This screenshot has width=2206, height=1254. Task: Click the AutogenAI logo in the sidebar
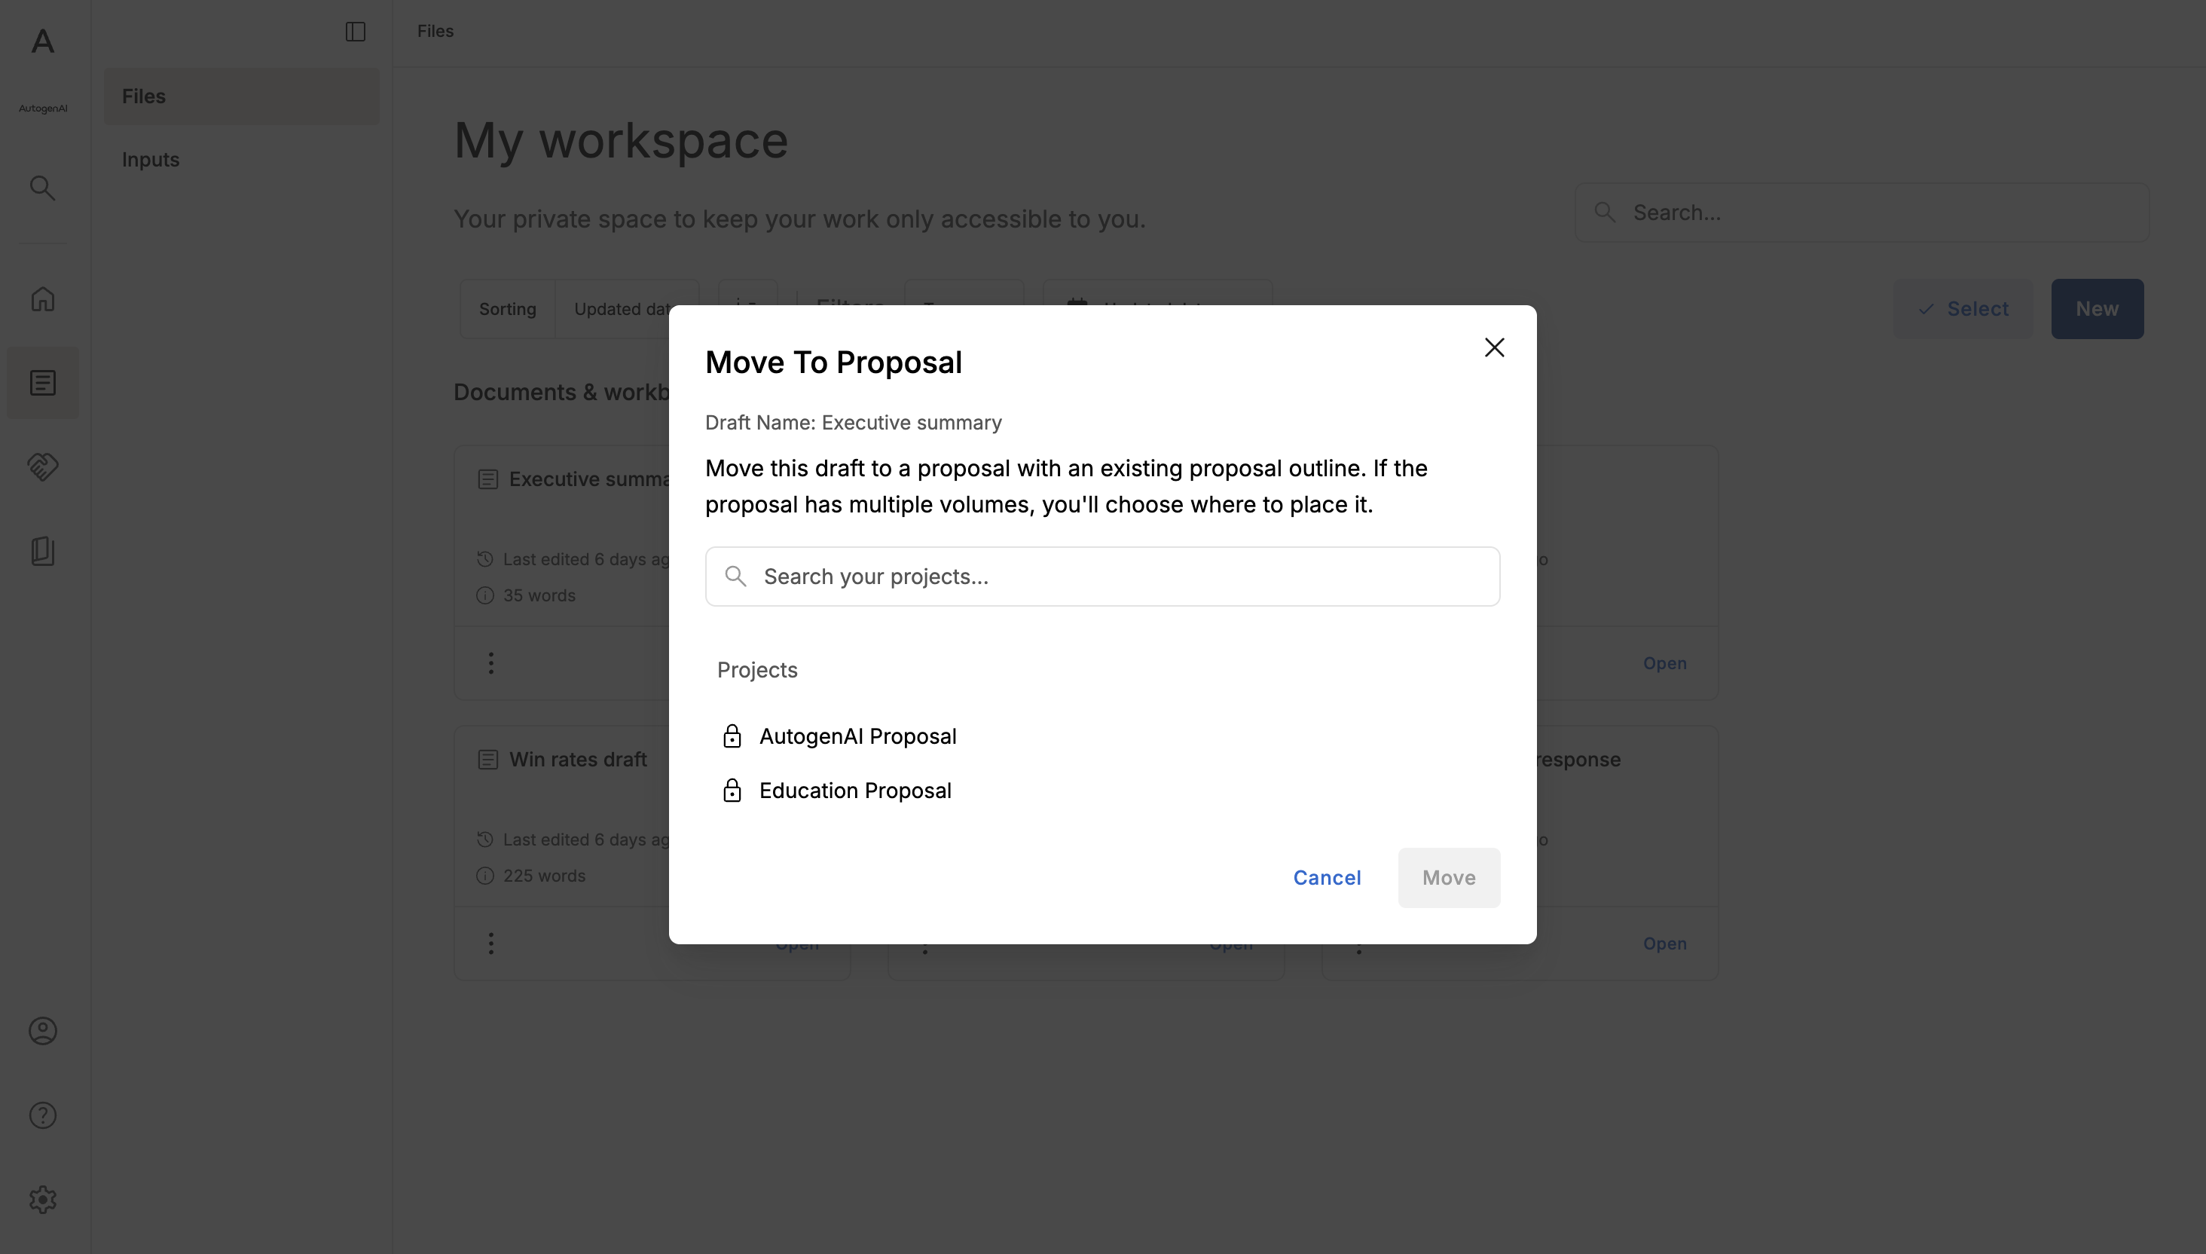[42, 42]
